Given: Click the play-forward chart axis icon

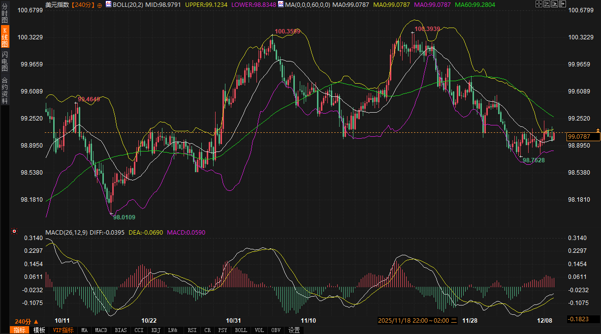Looking at the screenshot, I should (555, 4).
